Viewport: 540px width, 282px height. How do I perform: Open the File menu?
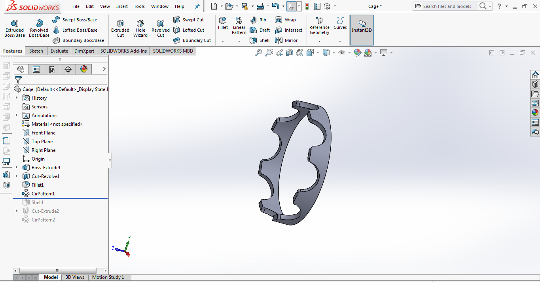click(76, 6)
